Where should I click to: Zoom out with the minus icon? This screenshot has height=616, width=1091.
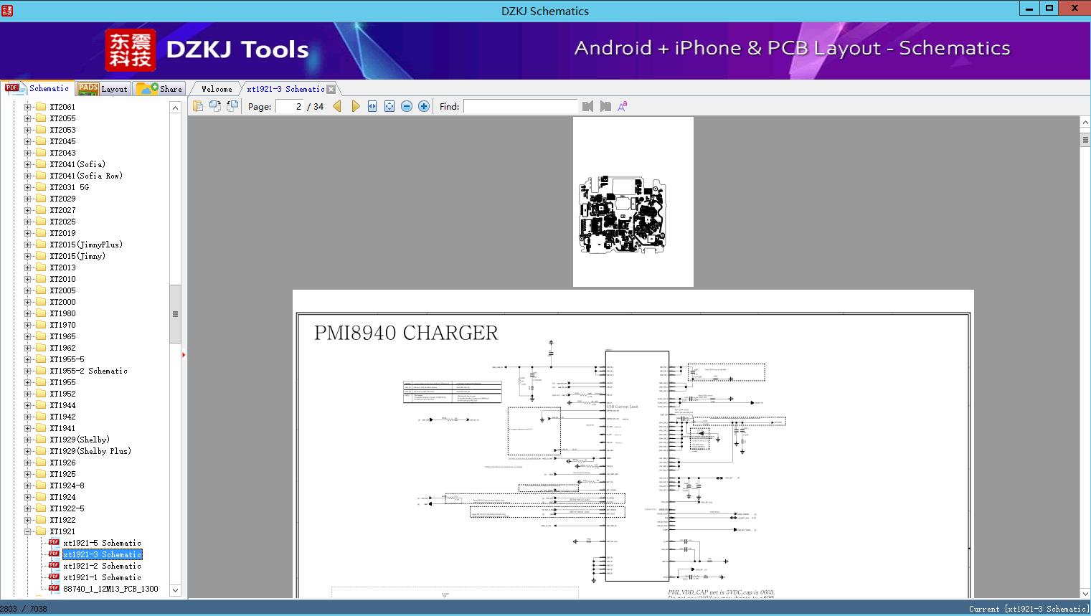407,106
